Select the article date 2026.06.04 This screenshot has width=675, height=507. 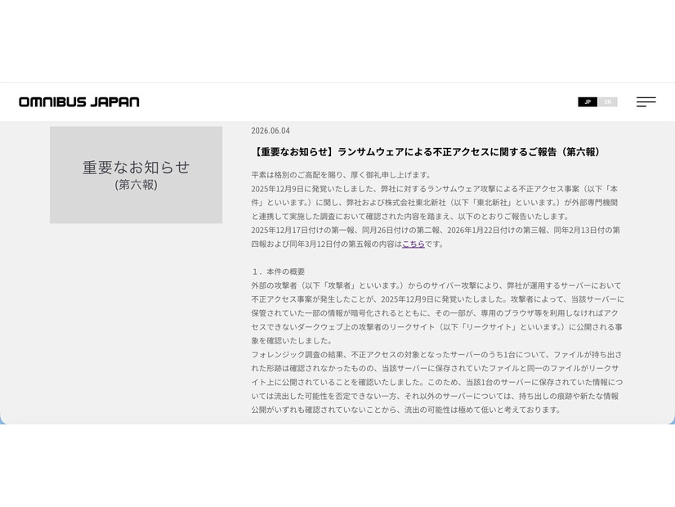point(270,131)
